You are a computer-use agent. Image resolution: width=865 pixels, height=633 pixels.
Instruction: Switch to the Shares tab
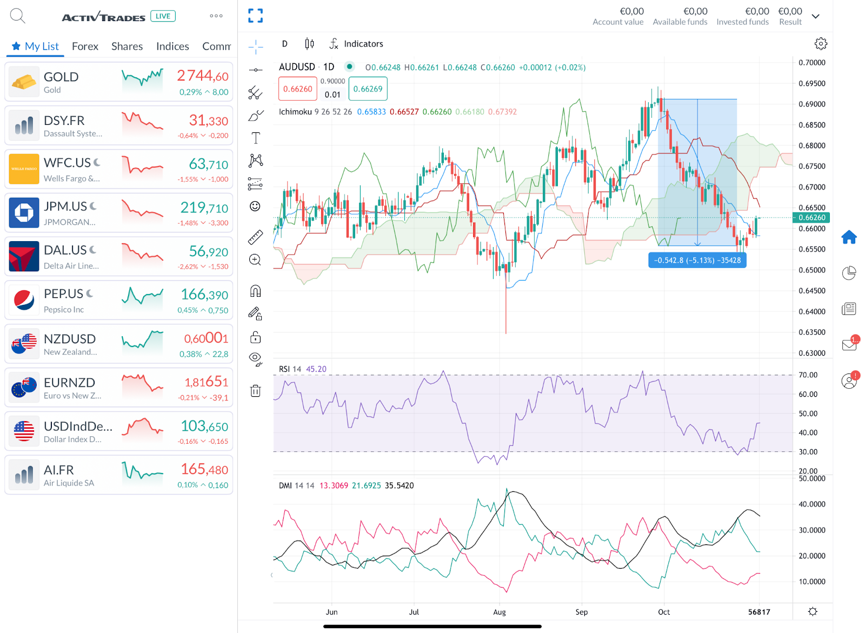pos(127,46)
